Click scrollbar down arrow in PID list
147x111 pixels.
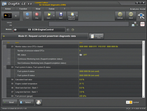pyautogui.click(x=143, y=97)
